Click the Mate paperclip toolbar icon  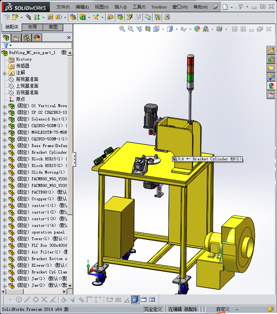pyautogui.click(x=28, y=17)
